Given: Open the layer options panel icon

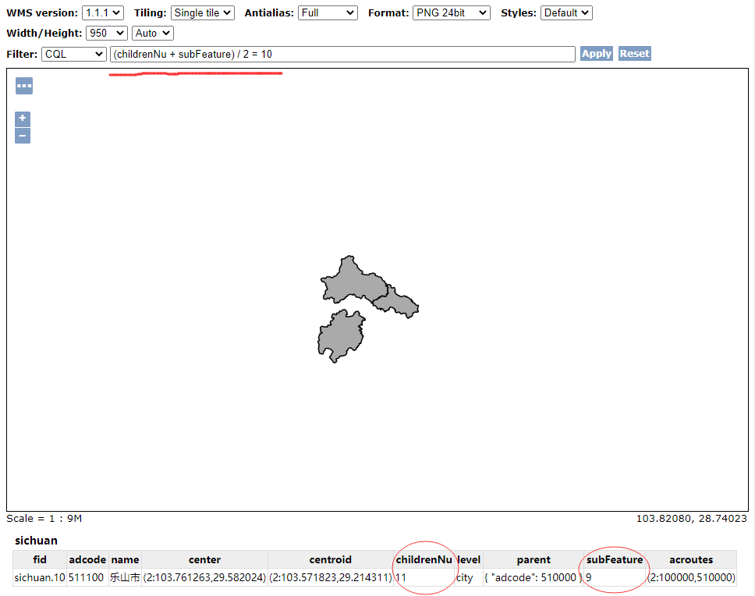Looking at the screenshot, I should pos(23,86).
